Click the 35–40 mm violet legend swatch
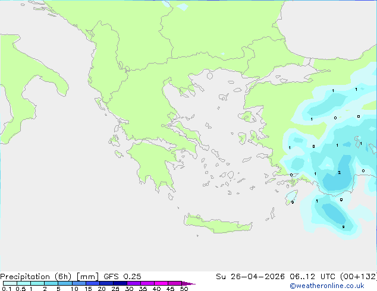377x291 pixels. (x=147, y=283)
